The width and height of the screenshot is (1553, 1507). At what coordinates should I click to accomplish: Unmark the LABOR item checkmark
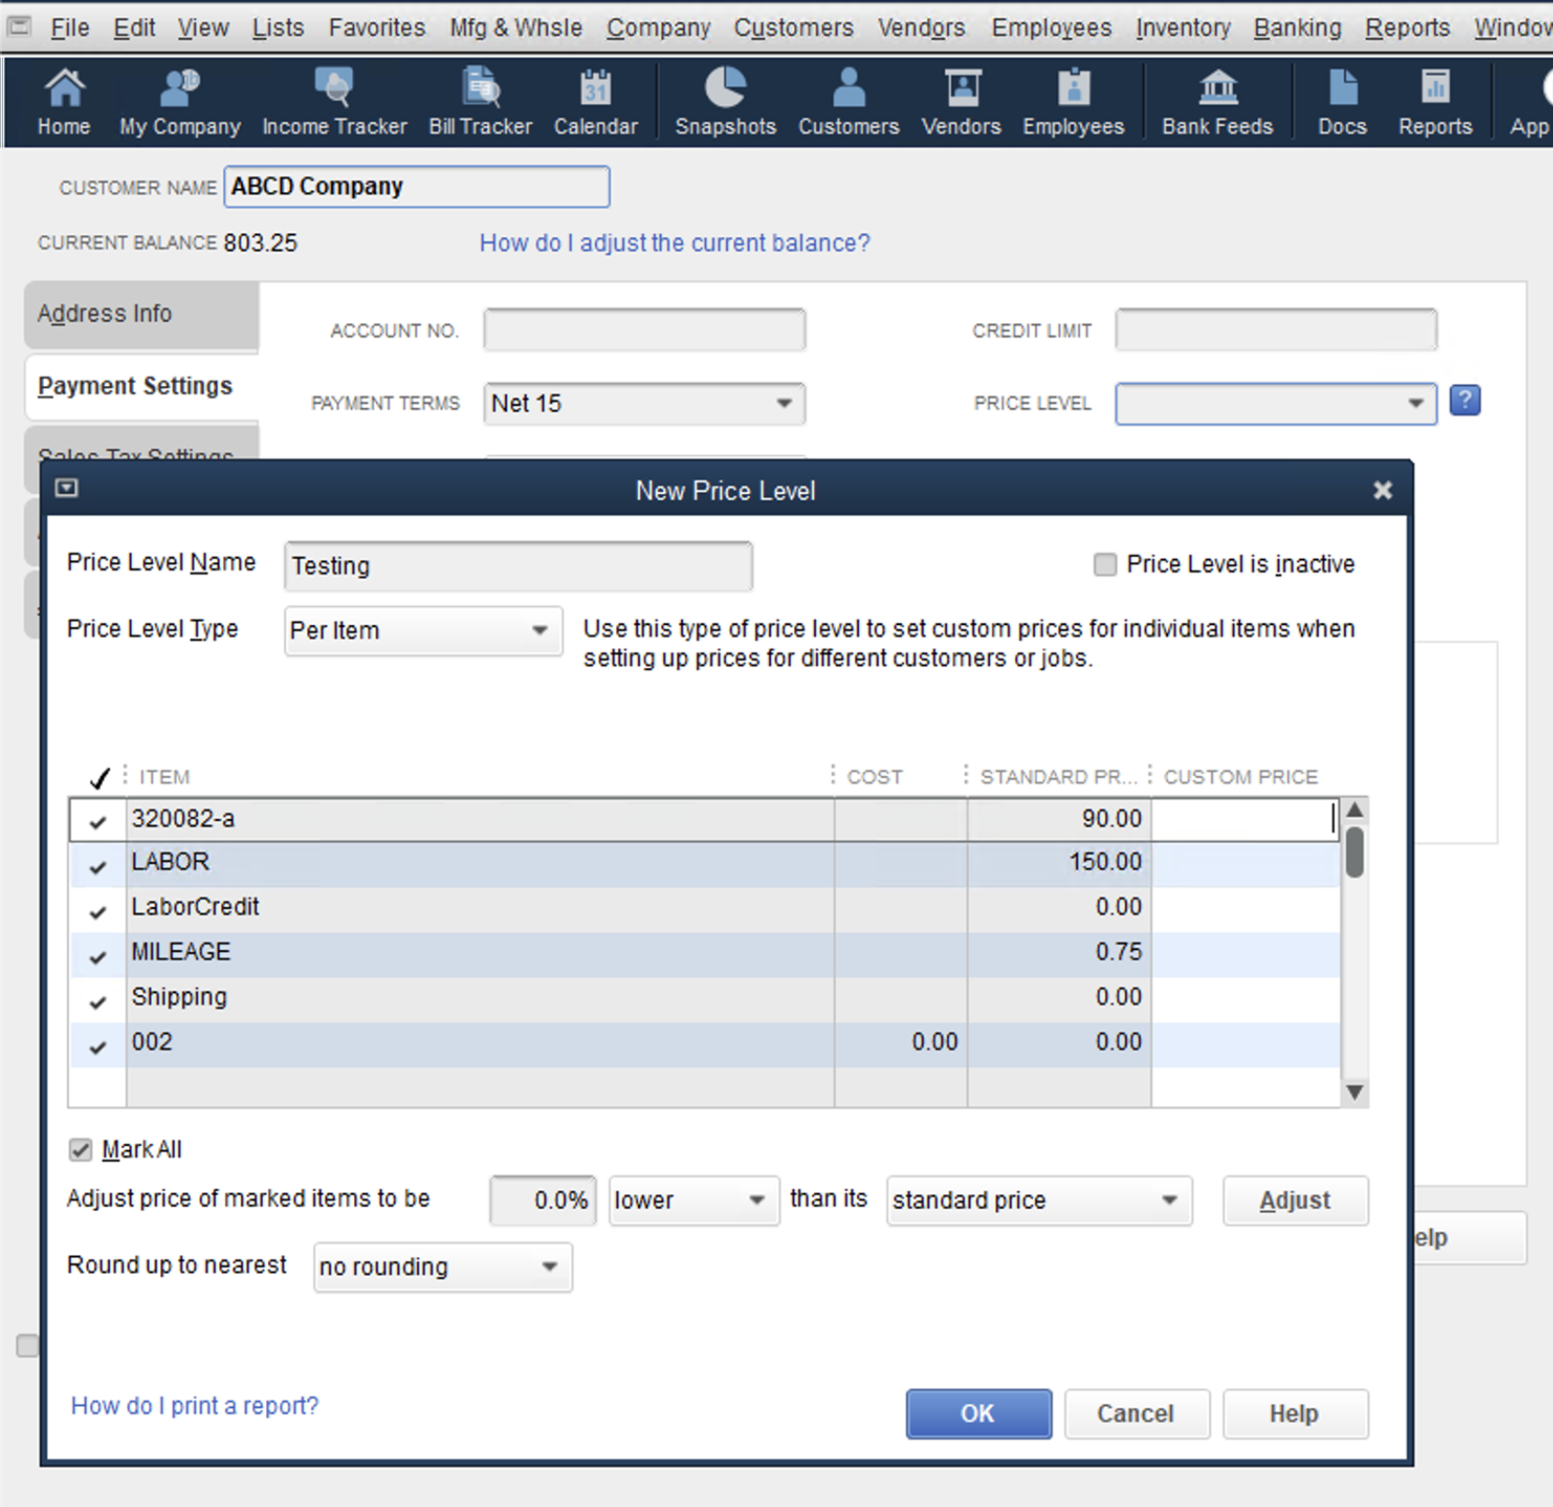(x=97, y=865)
